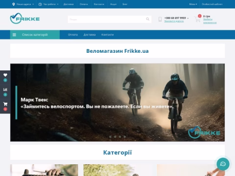Click the search magnifier icon
This screenshot has height=176, width=235.
[x=148, y=19]
